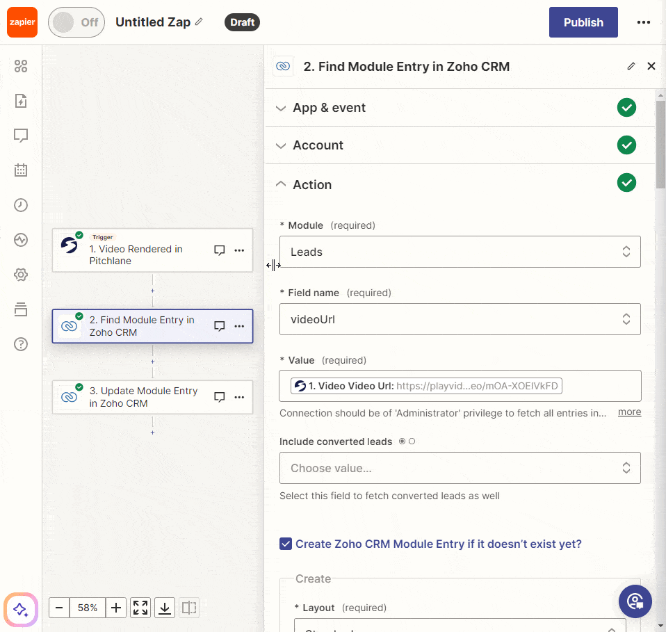
Task: Open the versions stack sidebar icon
Action: click(x=21, y=309)
